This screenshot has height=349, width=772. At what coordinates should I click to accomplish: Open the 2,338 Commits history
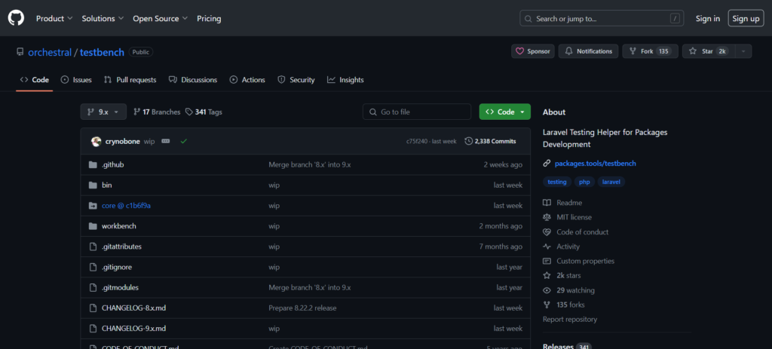coord(490,141)
